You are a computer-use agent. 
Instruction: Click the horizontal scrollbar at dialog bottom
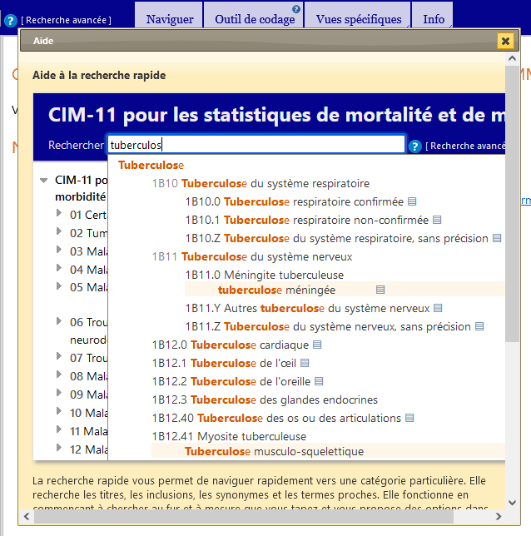(x=266, y=517)
